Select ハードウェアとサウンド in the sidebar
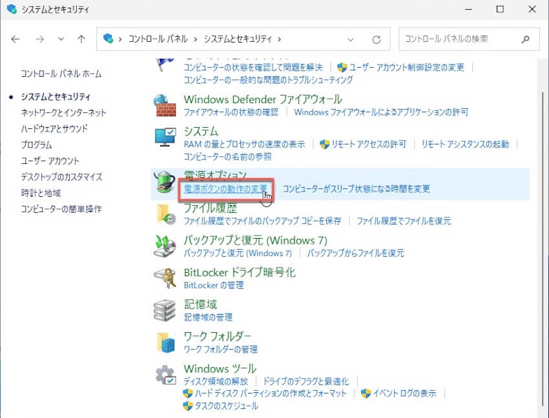 pyautogui.click(x=54, y=129)
